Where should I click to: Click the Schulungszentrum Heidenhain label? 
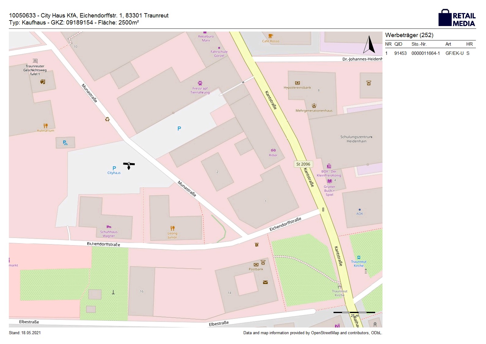(x=356, y=139)
